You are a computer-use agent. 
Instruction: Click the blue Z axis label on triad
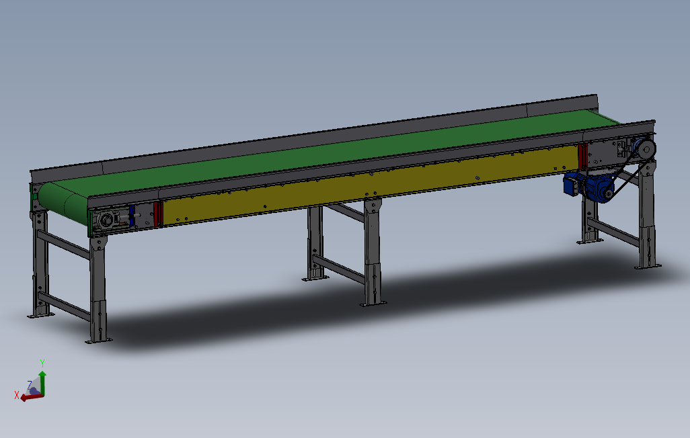pyautogui.click(x=30, y=385)
